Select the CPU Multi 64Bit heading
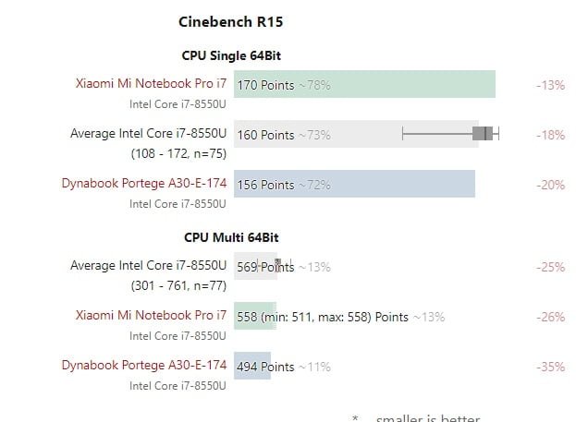 click(x=231, y=236)
